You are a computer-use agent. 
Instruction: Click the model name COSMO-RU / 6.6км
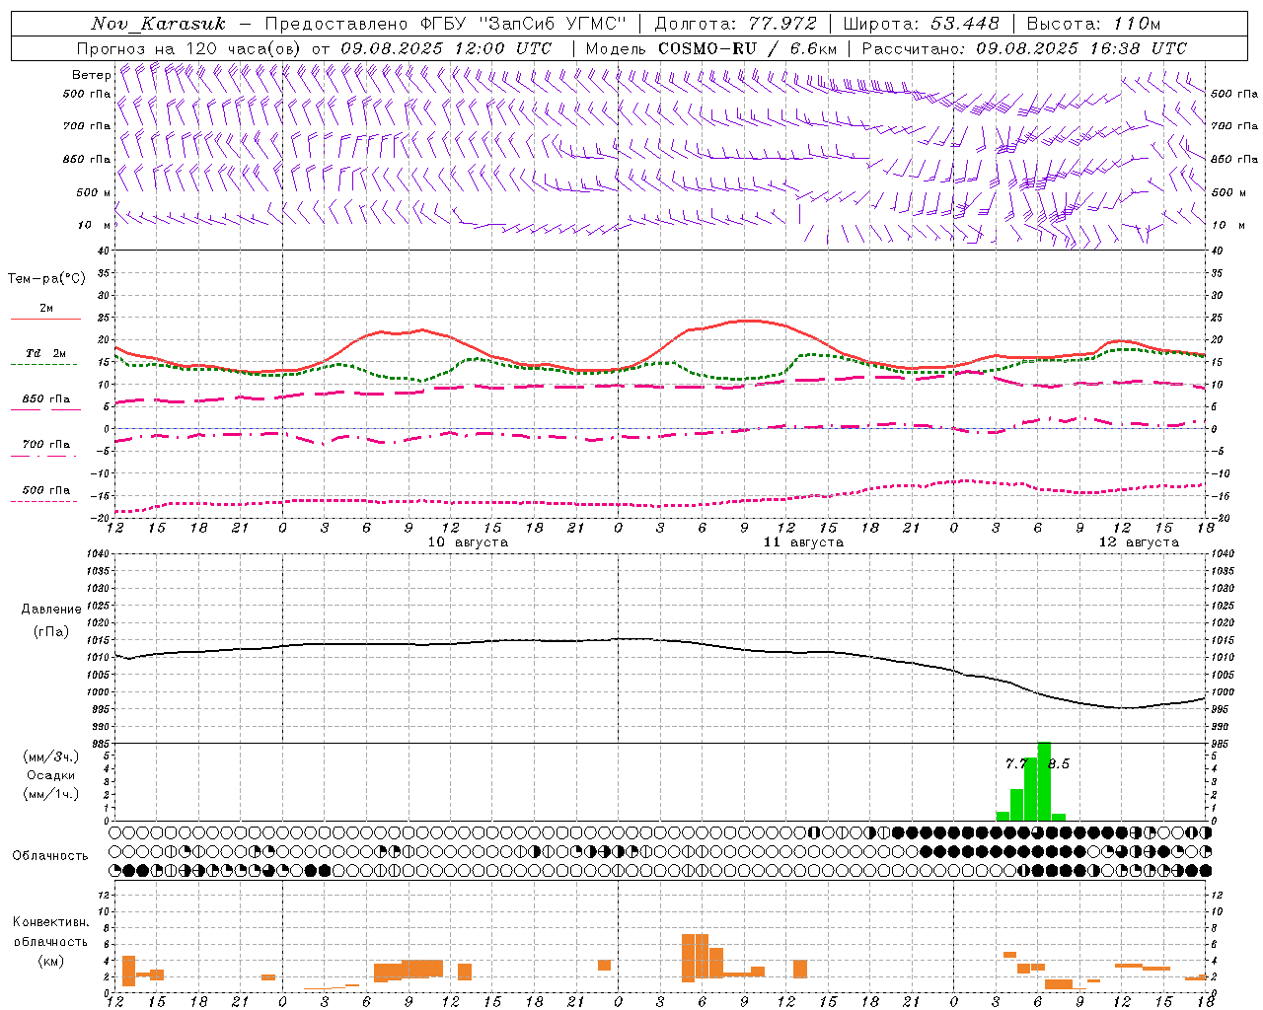748,48
